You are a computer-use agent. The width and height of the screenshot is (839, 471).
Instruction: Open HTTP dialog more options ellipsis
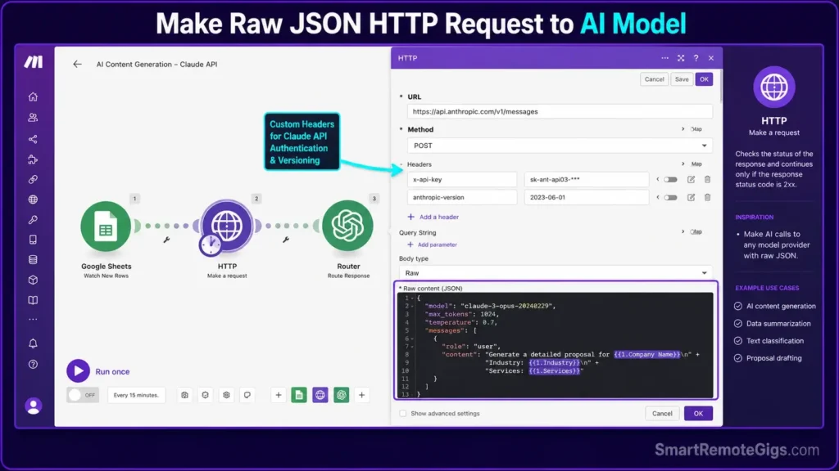pos(664,58)
